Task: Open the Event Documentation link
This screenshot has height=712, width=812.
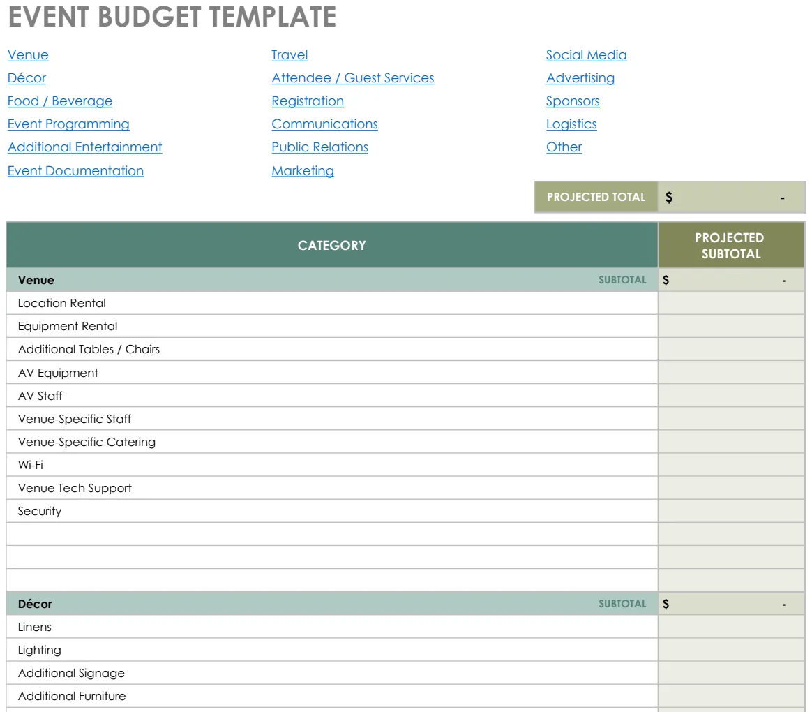Action: [75, 170]
